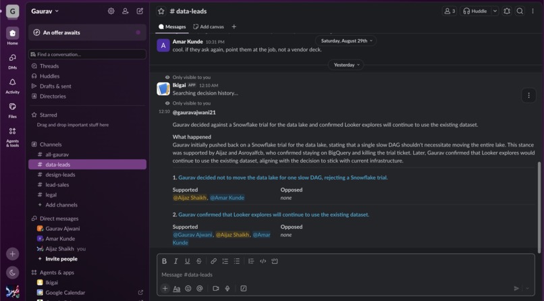544x301 pixels.
Task: Toggle bold formatting in composer
Action: [x=164, y=261]
